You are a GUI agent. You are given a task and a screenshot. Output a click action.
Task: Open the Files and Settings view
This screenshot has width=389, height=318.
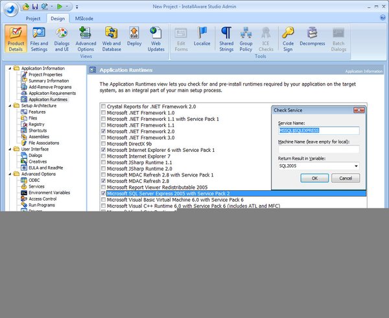39,39
